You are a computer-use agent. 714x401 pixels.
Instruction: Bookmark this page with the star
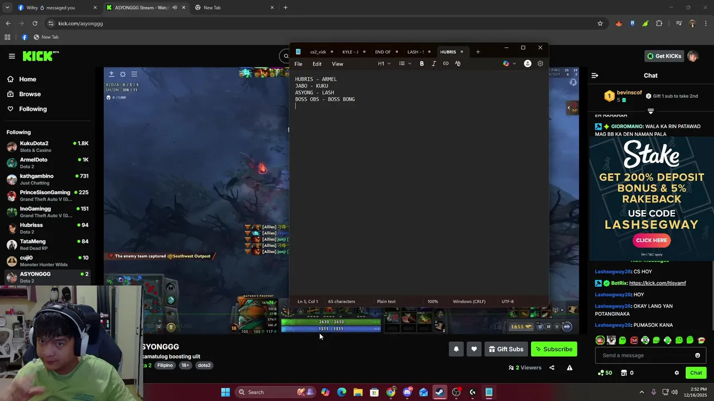coord(600,23)
